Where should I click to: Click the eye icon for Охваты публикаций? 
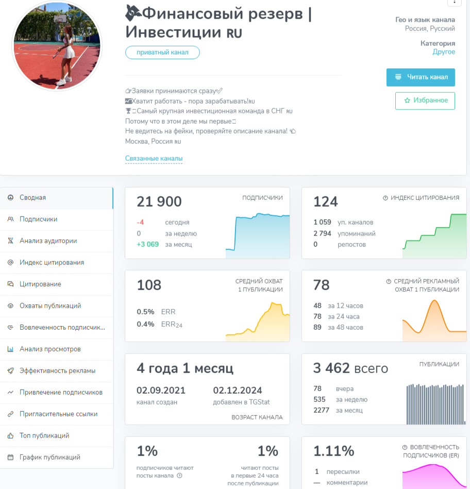click(11, 306)
